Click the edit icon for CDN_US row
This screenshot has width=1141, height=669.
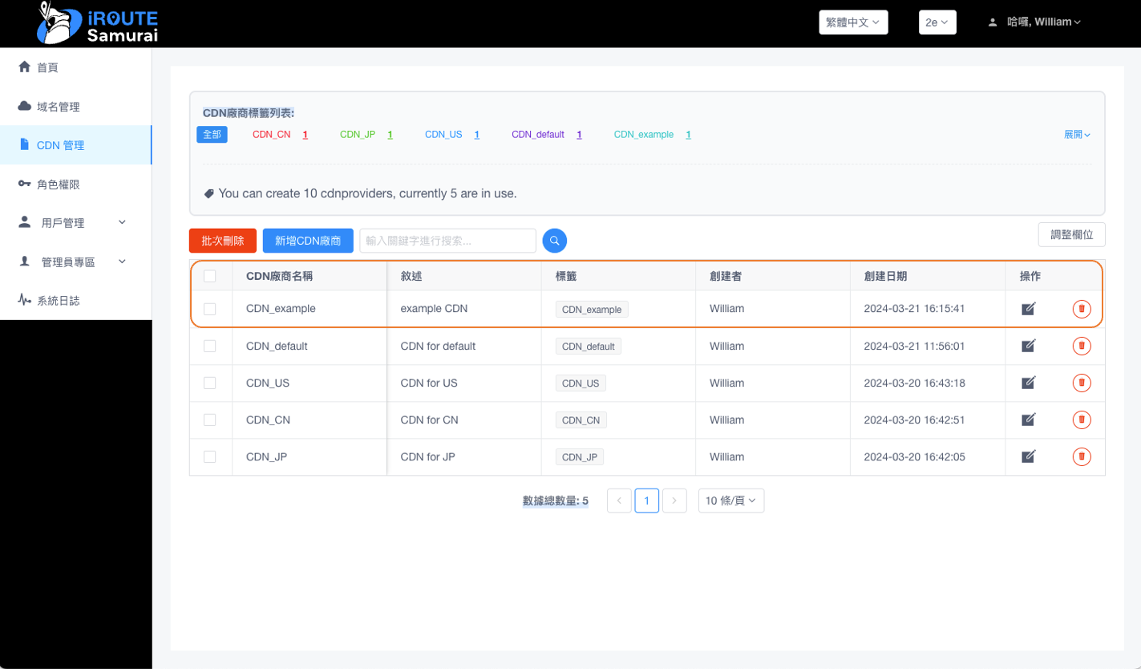click(1028, 383)
